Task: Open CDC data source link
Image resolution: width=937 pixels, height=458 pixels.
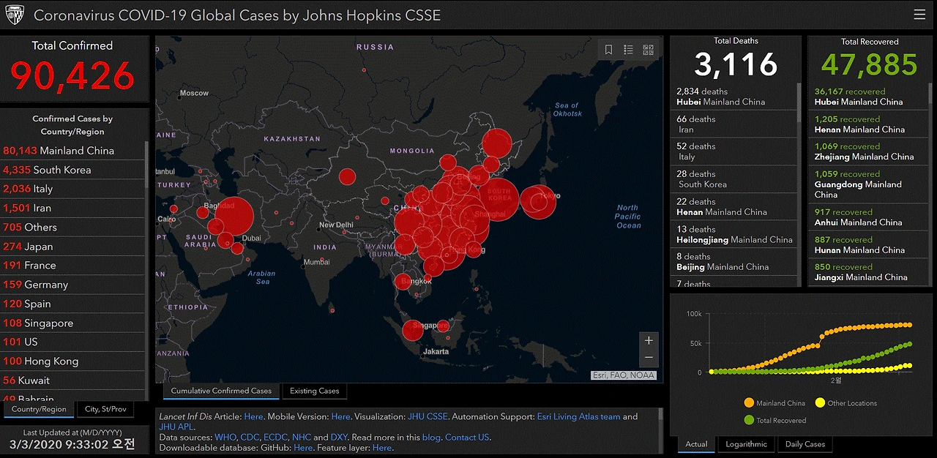Action: pyautogui.click(x=249, y=438)
